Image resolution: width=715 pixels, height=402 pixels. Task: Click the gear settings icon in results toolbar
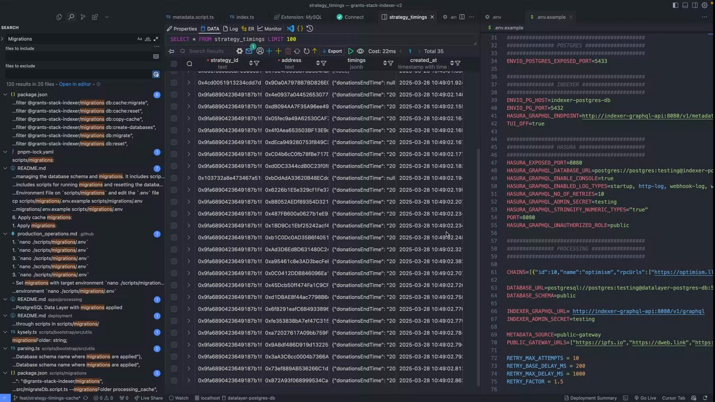(240, 51)
